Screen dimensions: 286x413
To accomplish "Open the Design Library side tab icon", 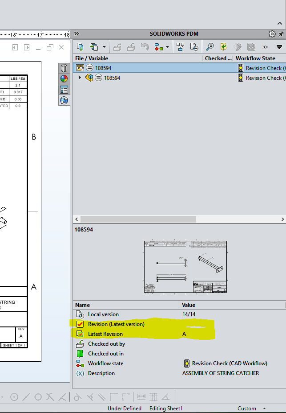I will [64, 68].
